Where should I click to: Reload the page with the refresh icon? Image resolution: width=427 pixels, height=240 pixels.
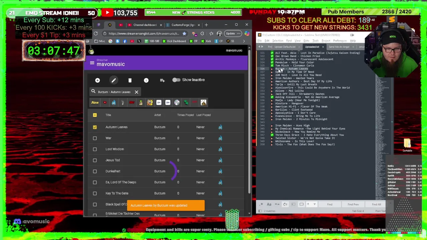click(96, 33)
